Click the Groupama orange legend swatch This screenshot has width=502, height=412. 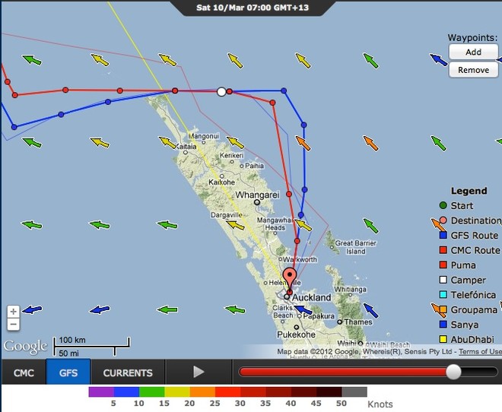pyautogui.click(x=443, y=309)
